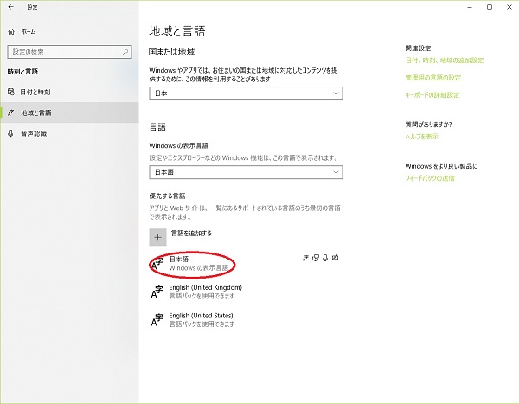This screenshot has width=519, height=404.
Task: Open the 日本 country or region dropdown
Action: pos(246,93)
